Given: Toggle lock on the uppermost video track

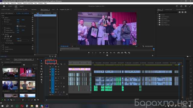Looking at the screenshot, I should tap(50, 67).
